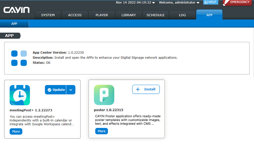Select the APP main tab

(209, 15)
